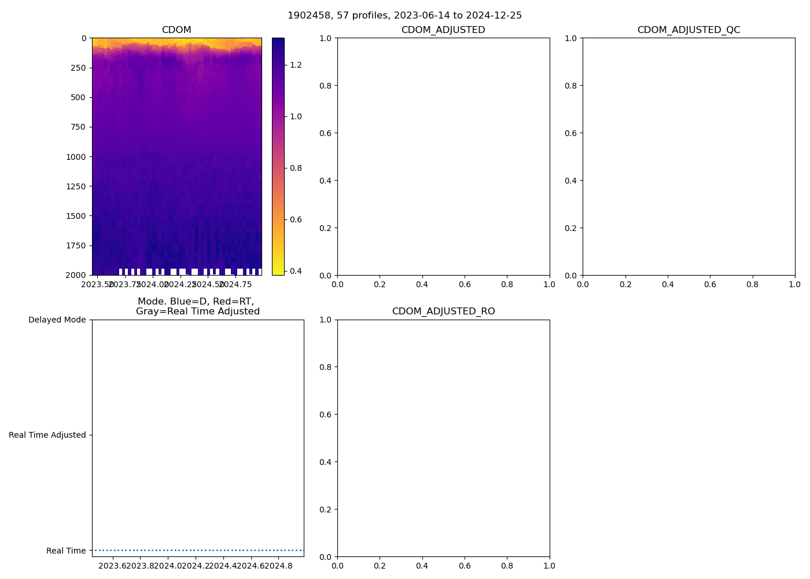Click the Real Time Adjusted axis label
This screenshot has height=579, width=810.
[x=47, y=435]
